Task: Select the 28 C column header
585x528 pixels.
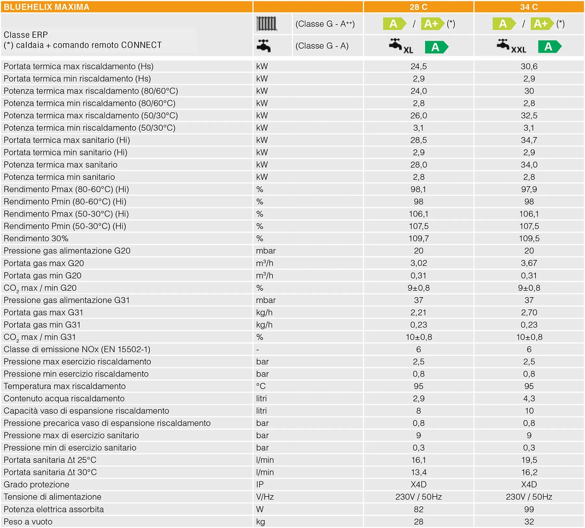Action: point(418,7)
